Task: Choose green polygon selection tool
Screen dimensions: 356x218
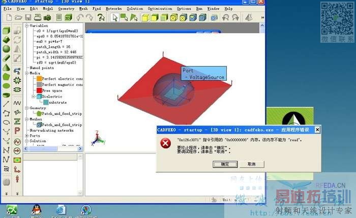Action: (x=134, y=17)
